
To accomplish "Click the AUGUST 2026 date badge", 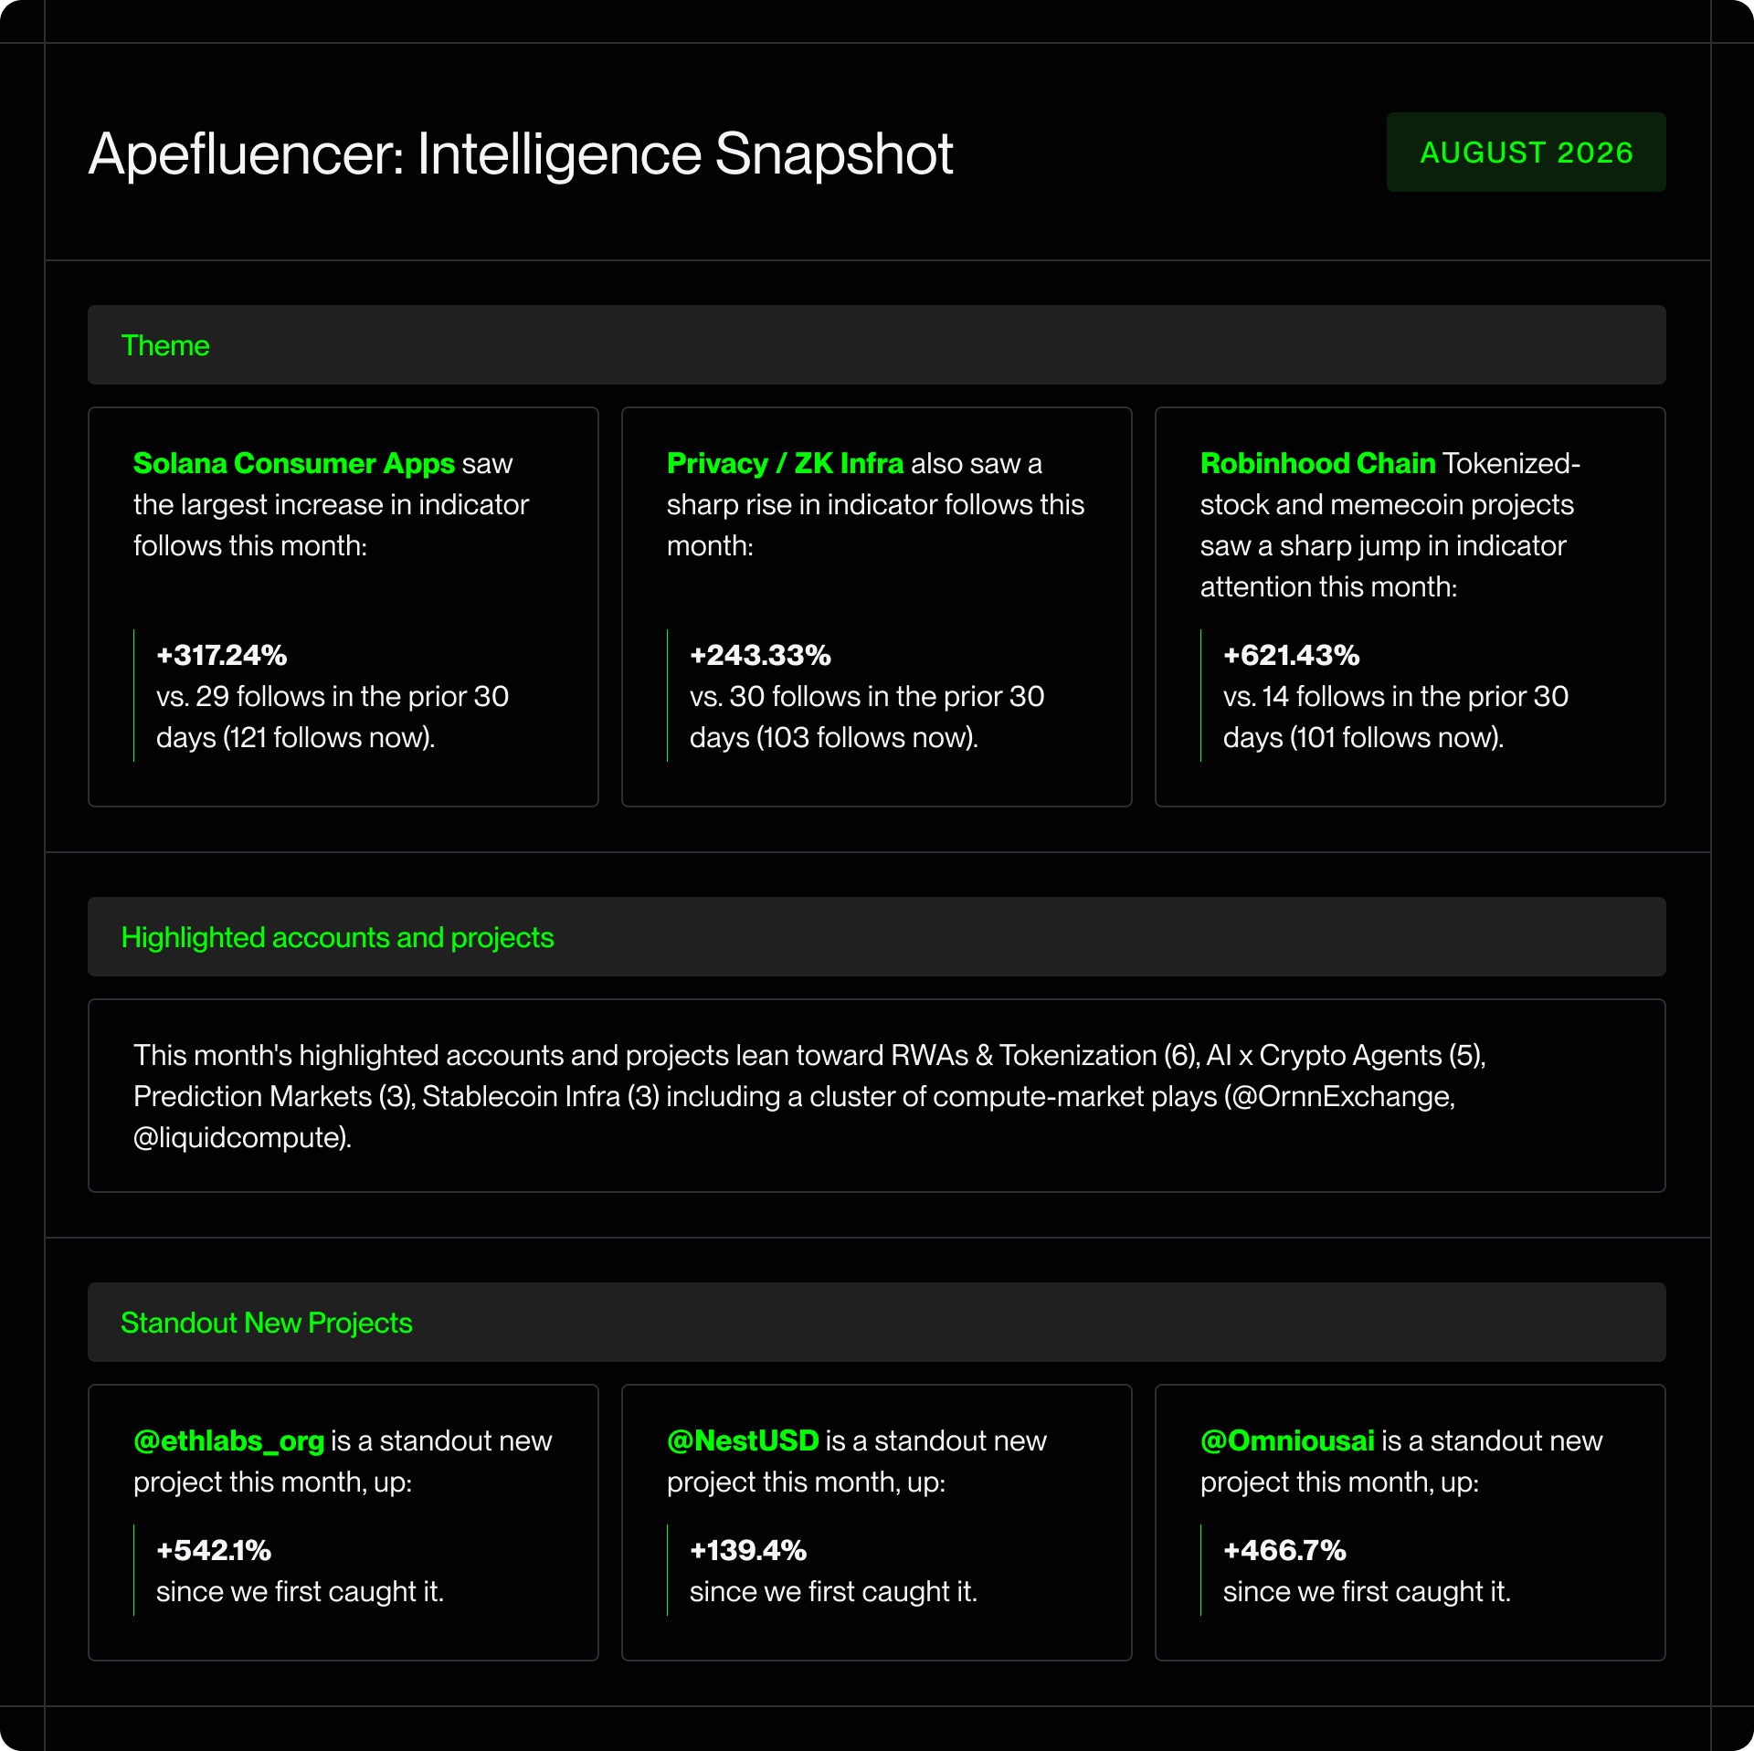I will 1526,152.
